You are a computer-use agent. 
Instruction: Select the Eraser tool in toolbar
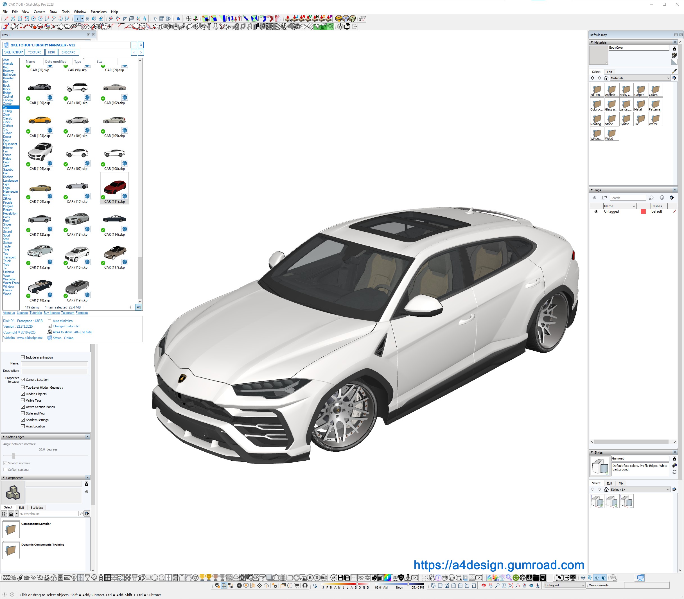[101, 19]
